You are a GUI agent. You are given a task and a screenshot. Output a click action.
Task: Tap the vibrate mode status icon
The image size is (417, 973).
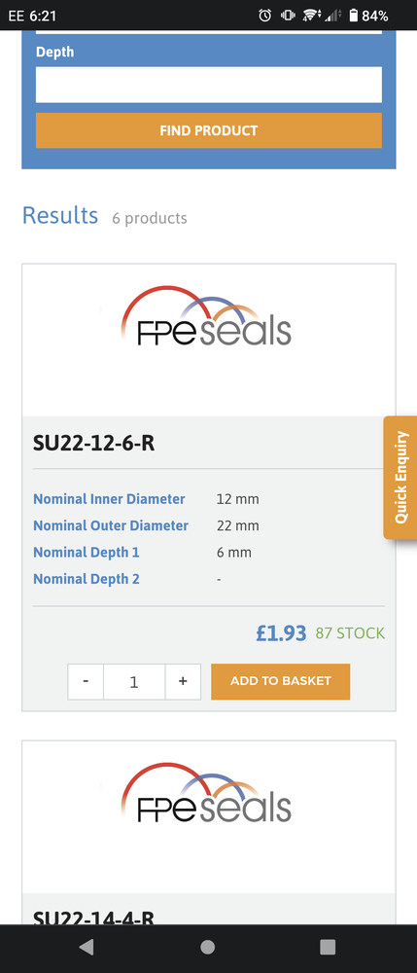click(x=288, y=16)
